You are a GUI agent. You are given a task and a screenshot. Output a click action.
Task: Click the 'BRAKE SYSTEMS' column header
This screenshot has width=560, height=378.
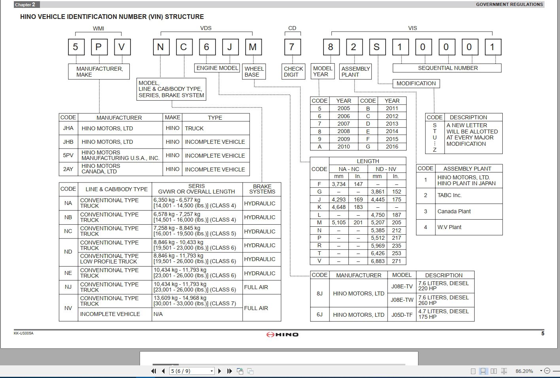pos(262,189)
